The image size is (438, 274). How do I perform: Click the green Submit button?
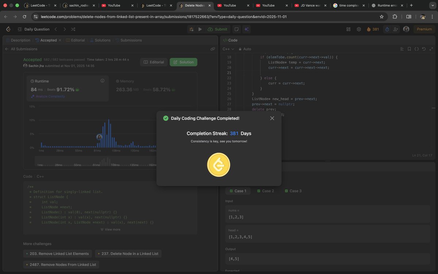(218, 28)
